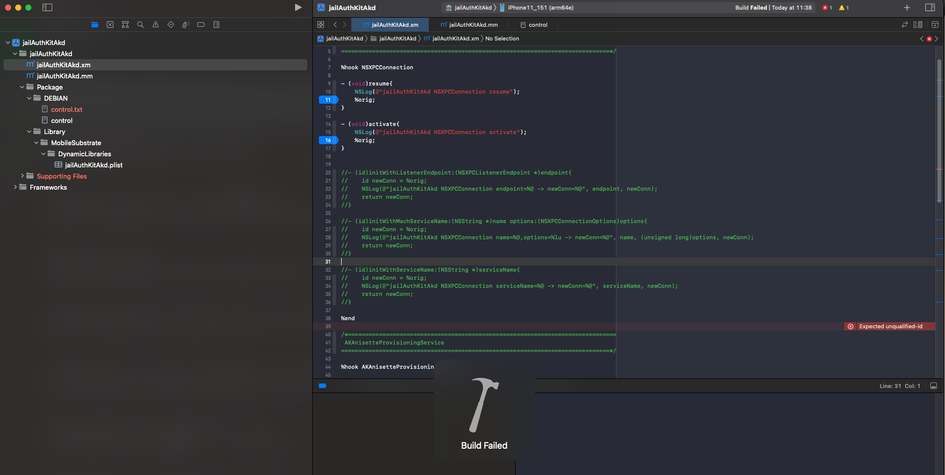This screenshot has height=475, width=945.
Task: Toggle the minimap icon in editor bottom bar
Action: pos(934,385)
